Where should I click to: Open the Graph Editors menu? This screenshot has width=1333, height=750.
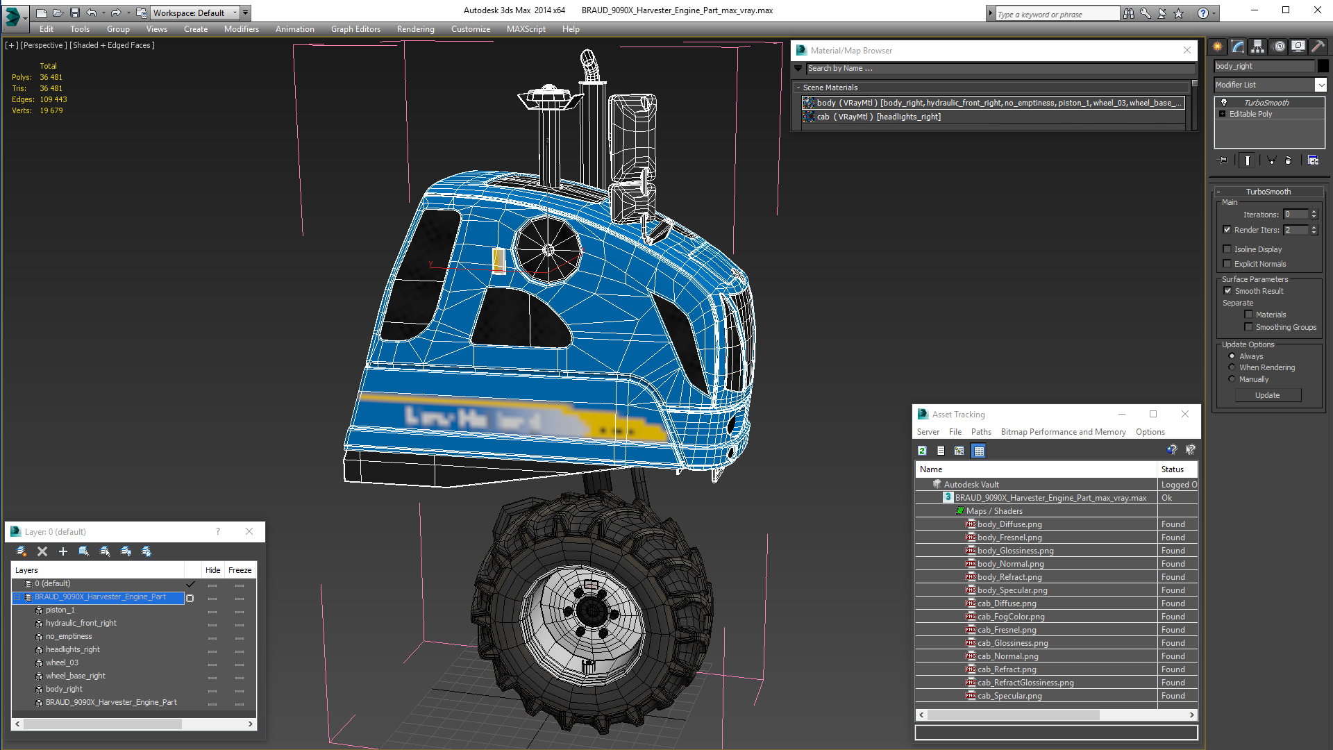tap(355, 29)
